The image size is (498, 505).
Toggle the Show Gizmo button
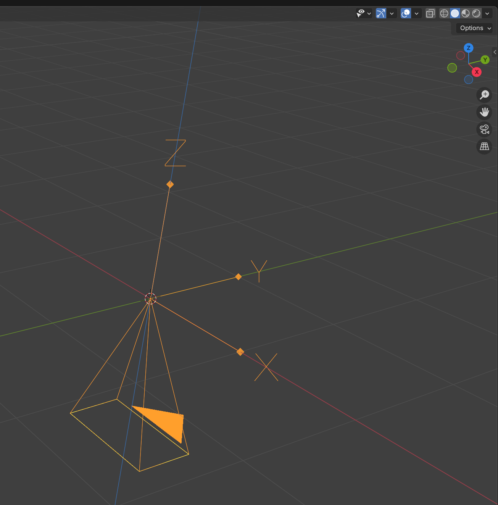coord(381,13)
